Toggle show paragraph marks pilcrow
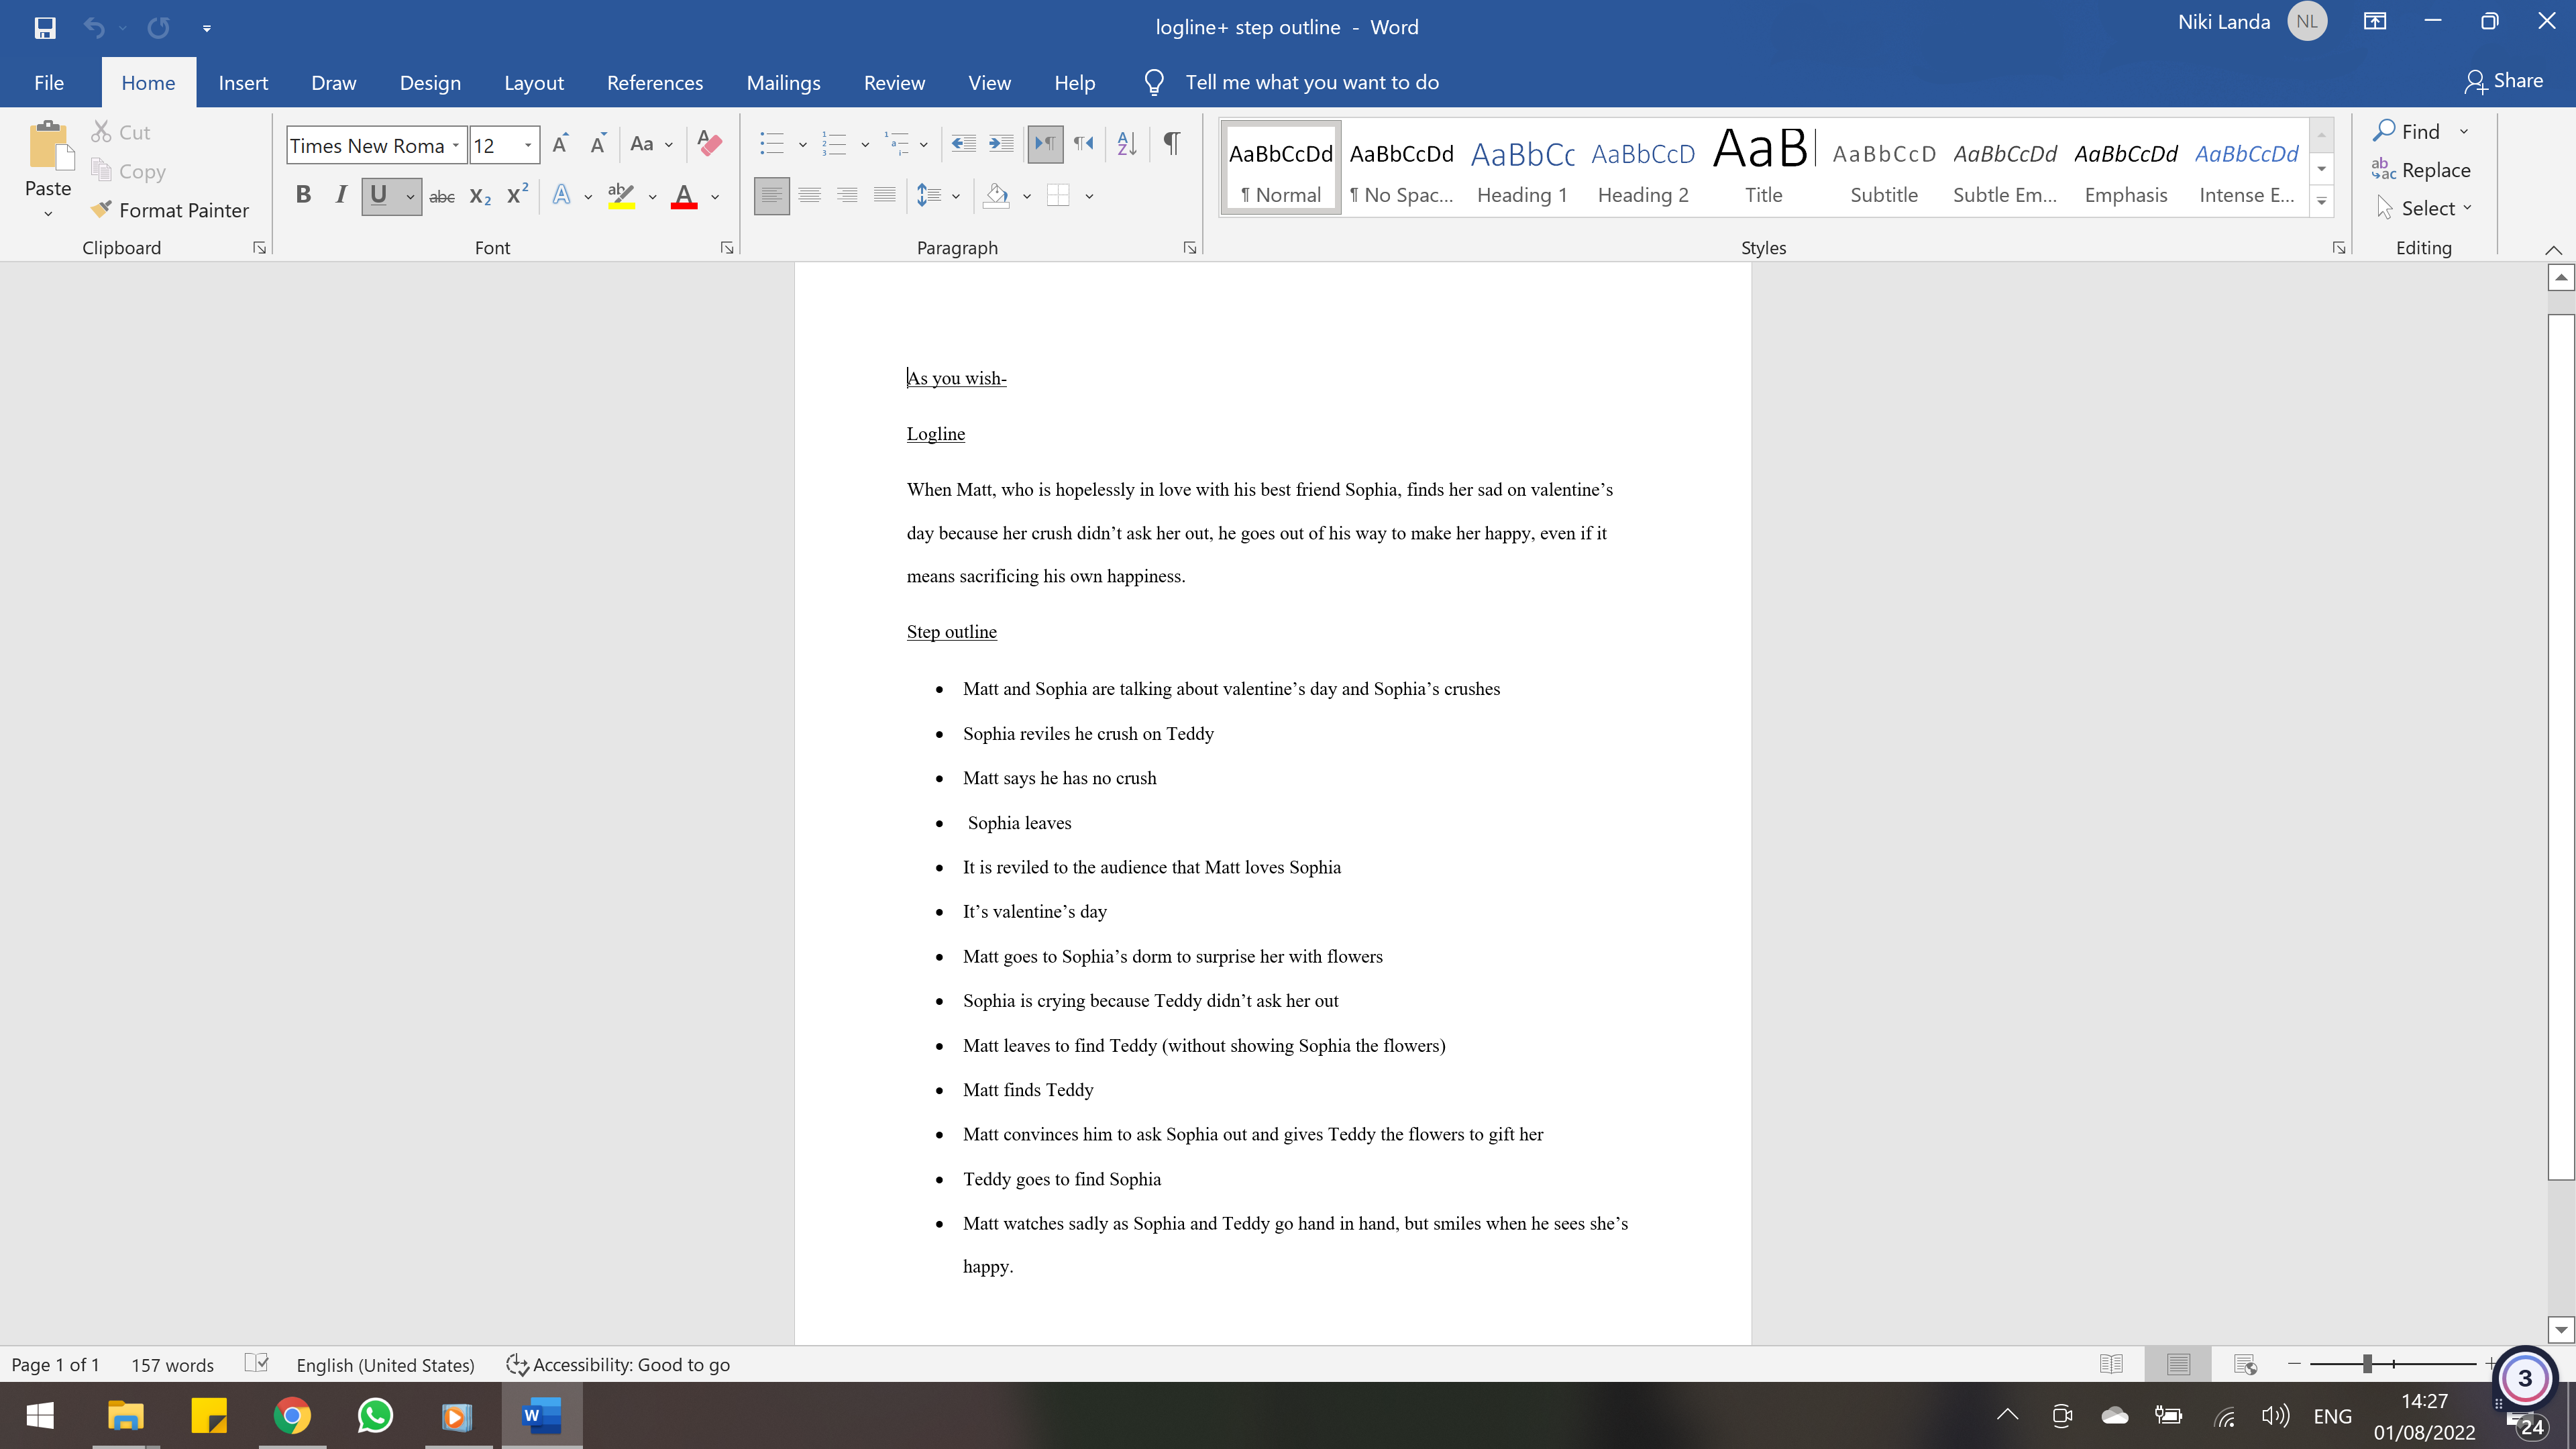 (x=1172, y=144)
